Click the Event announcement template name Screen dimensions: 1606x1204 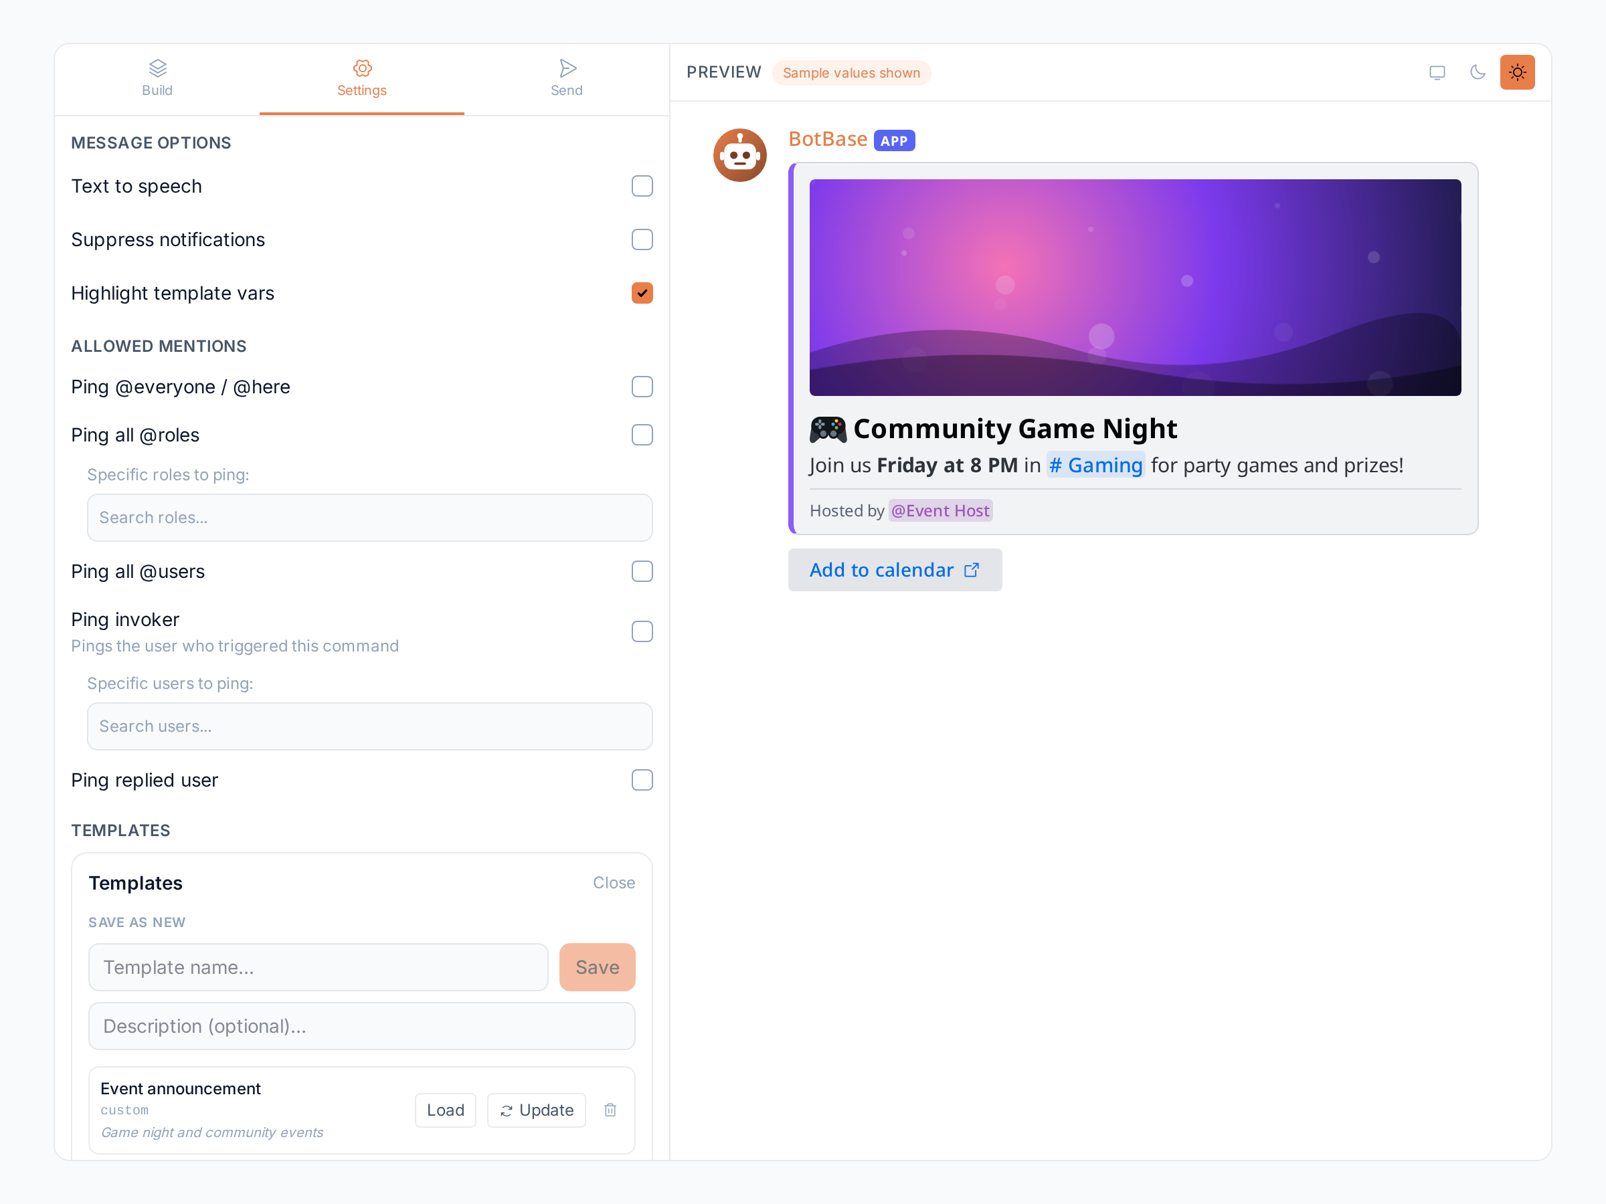180,1088
